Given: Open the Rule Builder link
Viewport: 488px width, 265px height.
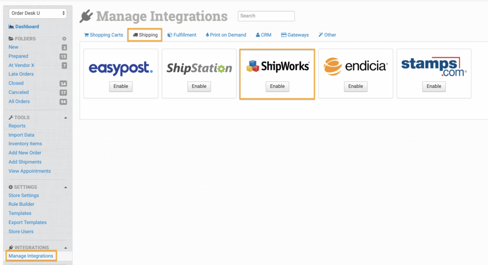Looking at the screenshot, I should [21, 204].
